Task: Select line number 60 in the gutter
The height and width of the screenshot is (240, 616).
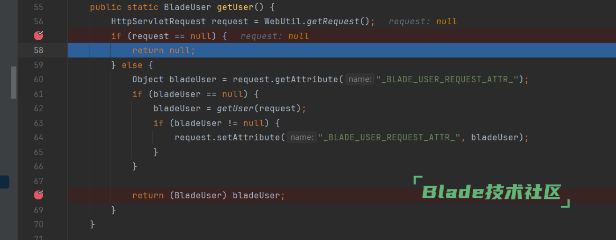Action: coord(38,79)
